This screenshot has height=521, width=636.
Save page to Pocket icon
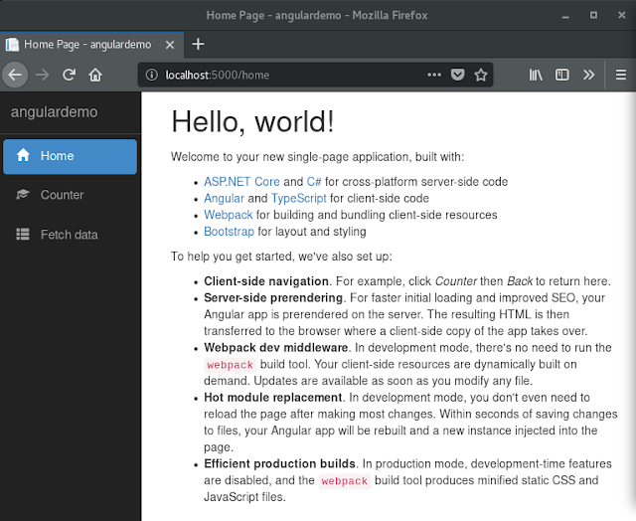458,75
